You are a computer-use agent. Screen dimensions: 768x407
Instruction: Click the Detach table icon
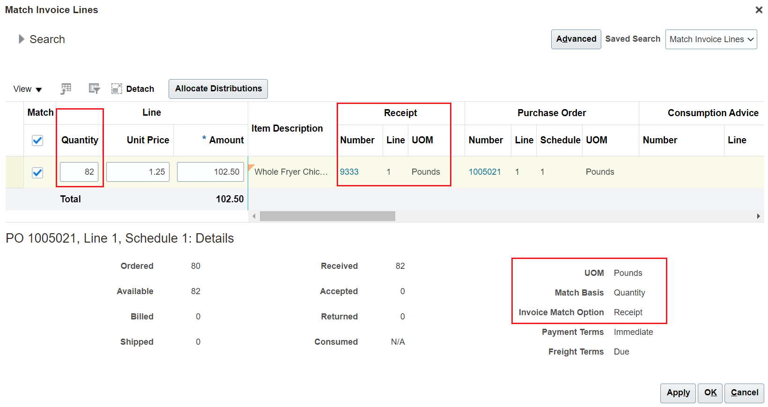(117, 89)
